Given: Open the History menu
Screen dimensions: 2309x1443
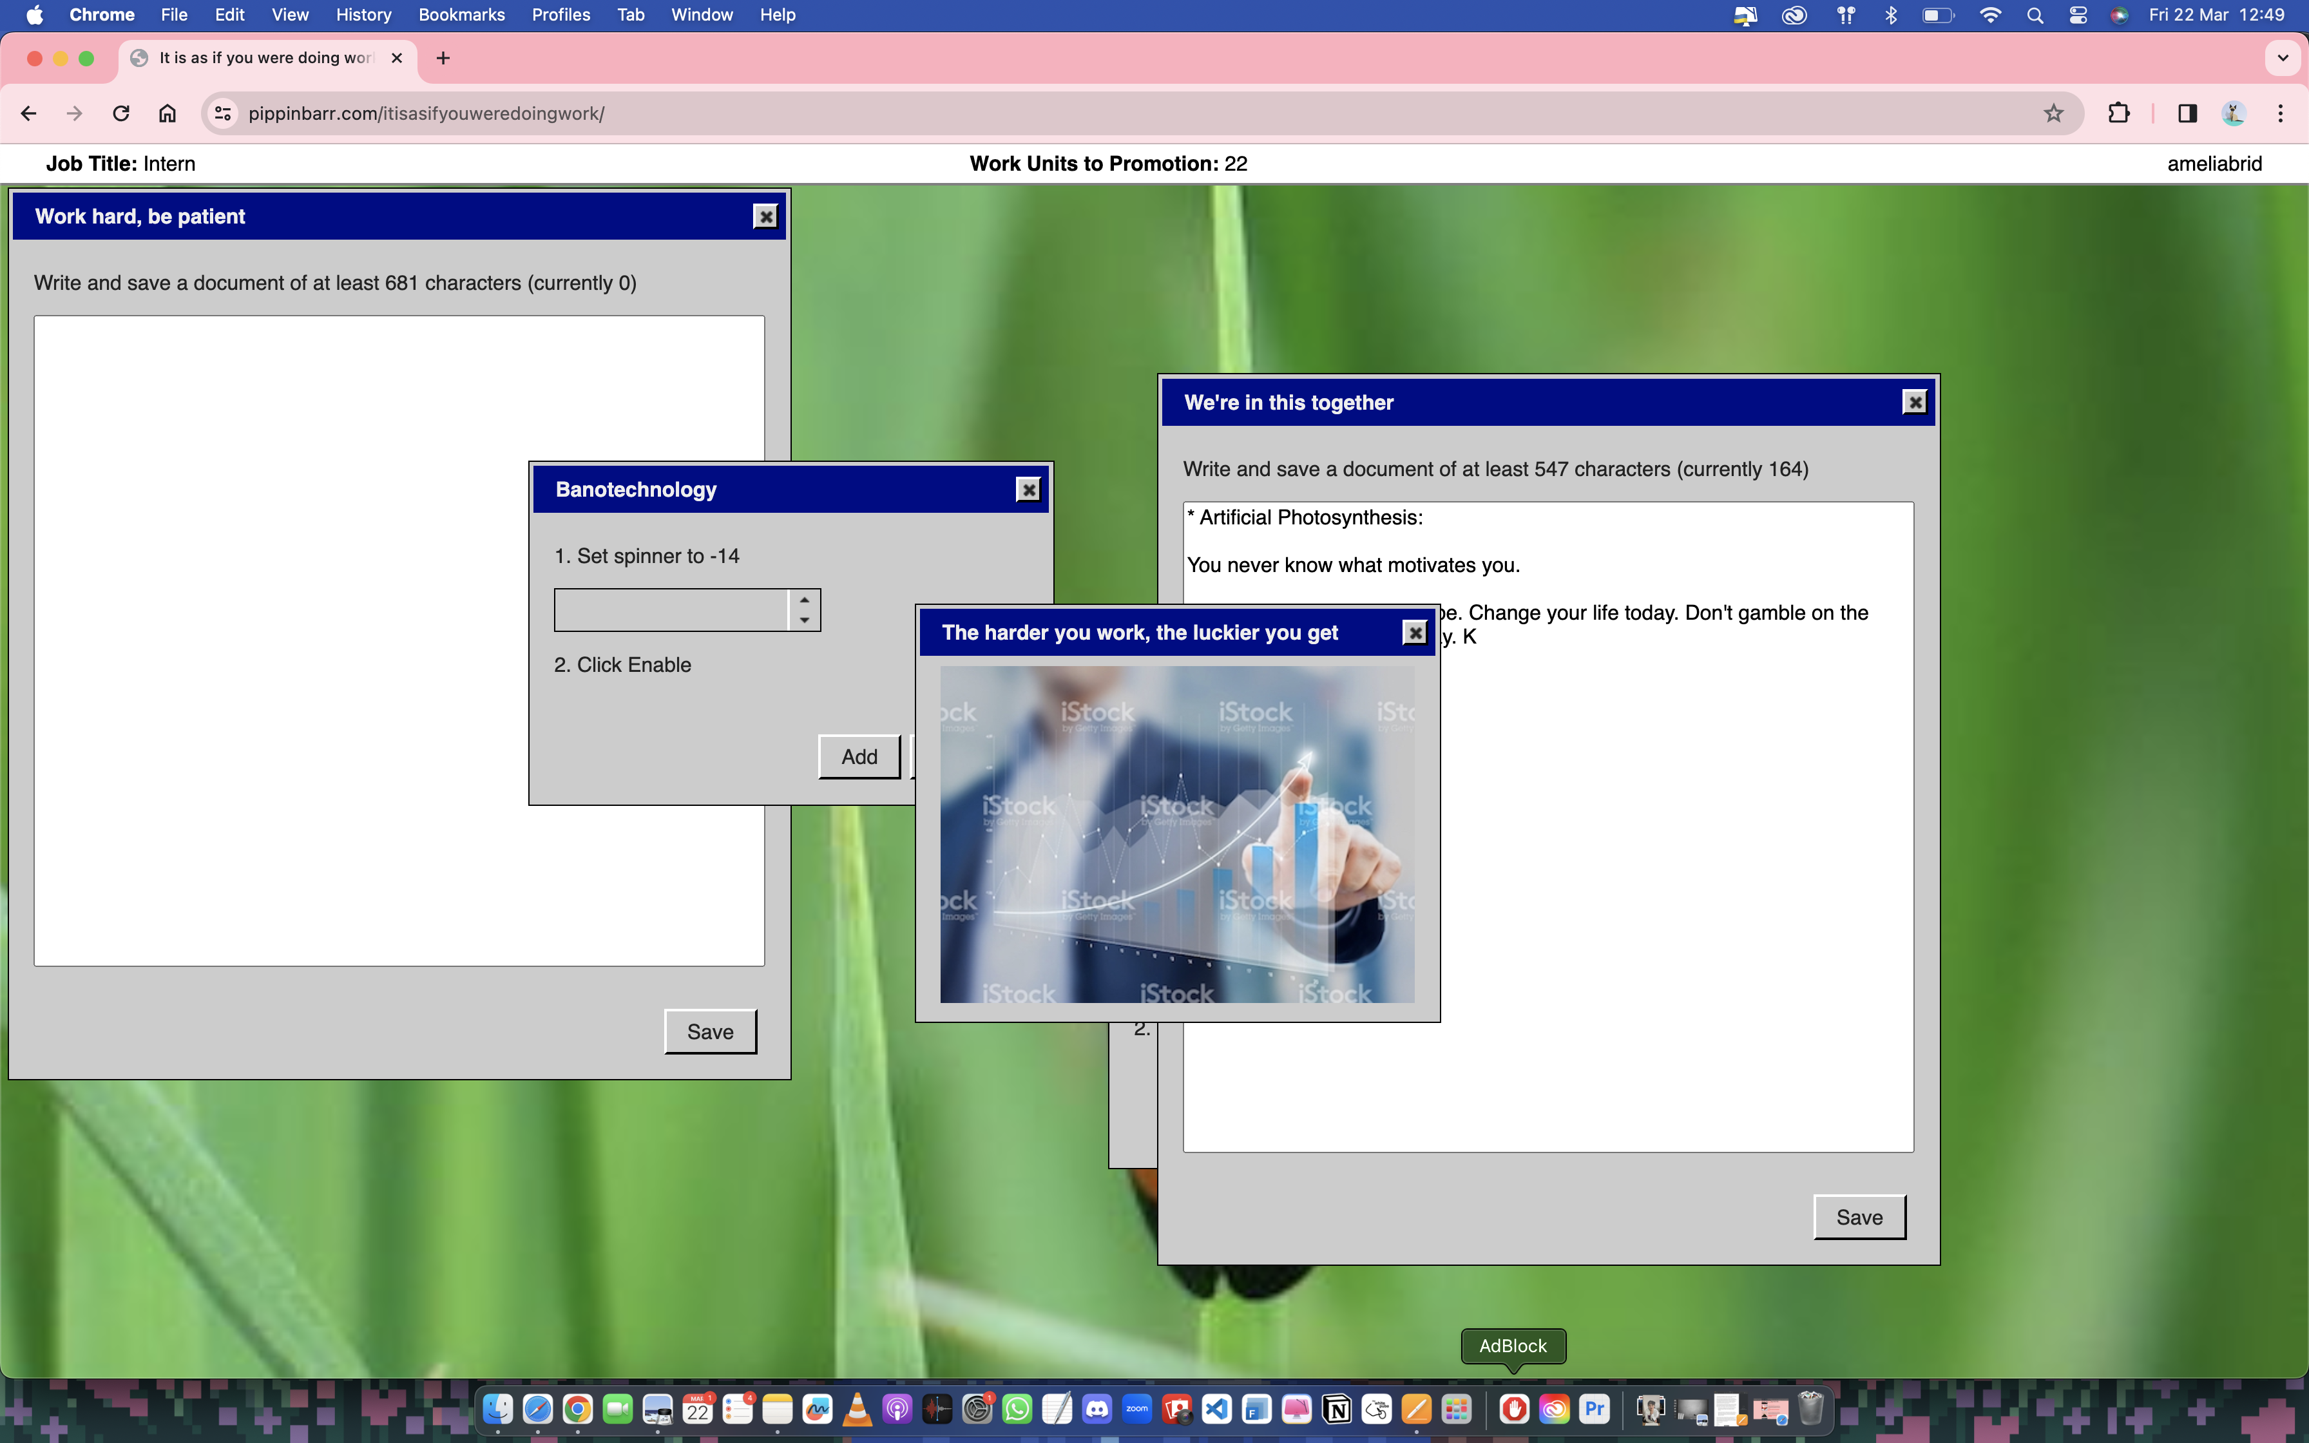Looking at the screenshot, I should tap(363, 14).
